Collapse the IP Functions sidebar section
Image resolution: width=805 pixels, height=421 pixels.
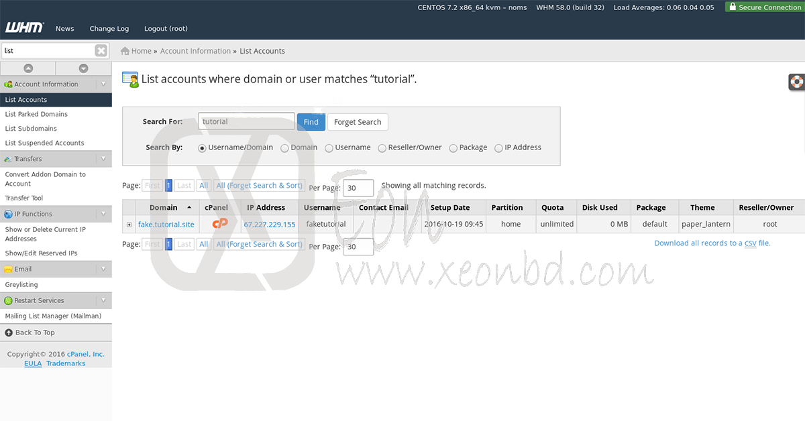point(103,215)
